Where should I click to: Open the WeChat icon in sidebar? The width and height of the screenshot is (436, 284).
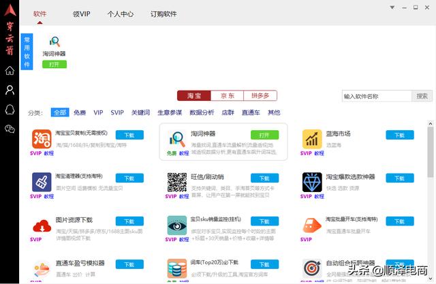[10, 129]
